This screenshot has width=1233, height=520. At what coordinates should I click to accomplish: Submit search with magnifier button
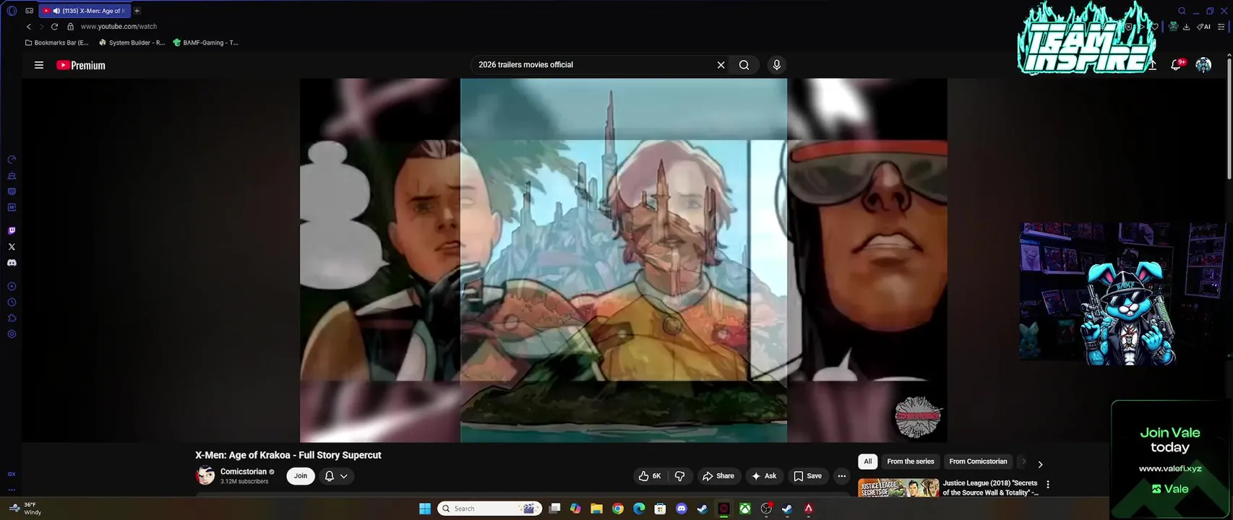coord(744,65)
